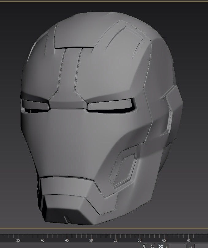Viewport: 208px width, 248px height.
Task: Jump to frame 55 on timeline
Action: click(115, 240)
